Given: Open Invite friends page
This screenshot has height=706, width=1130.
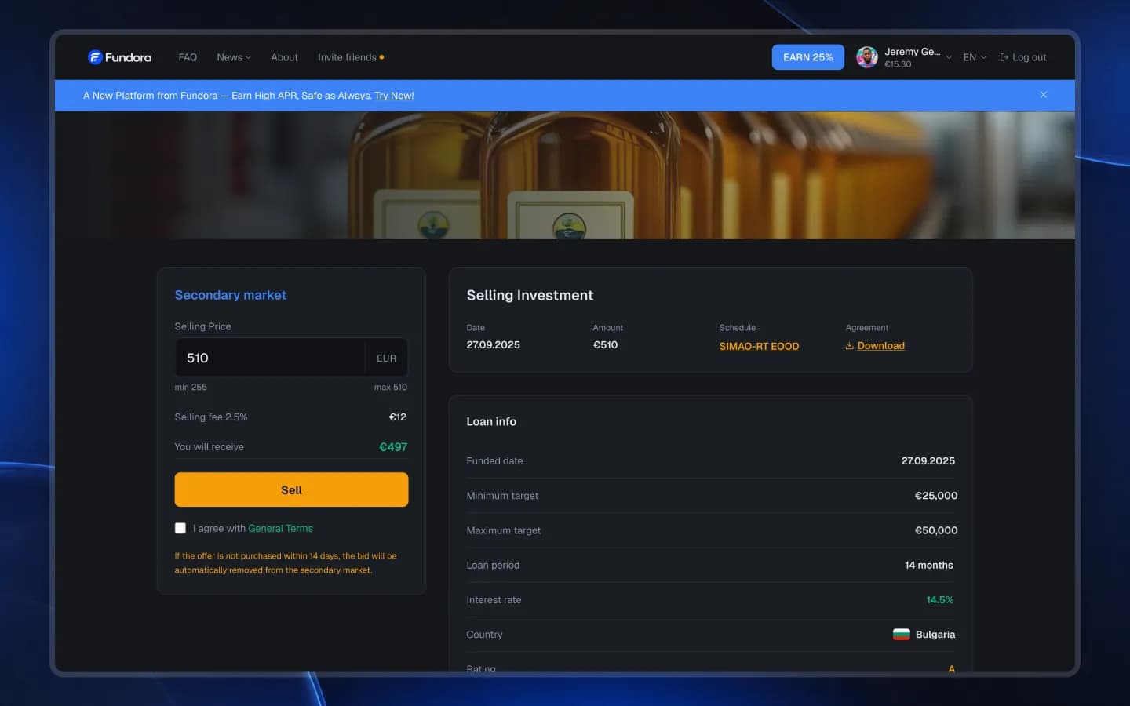Looking at the screenshot, I should (351, 57).
